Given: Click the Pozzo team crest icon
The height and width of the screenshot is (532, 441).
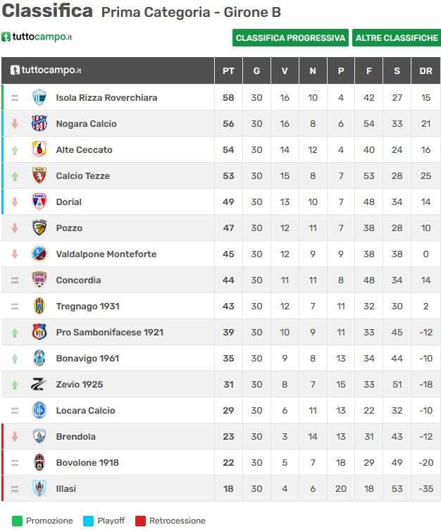Looking at the screenshot, I should (x=39, y=228).
